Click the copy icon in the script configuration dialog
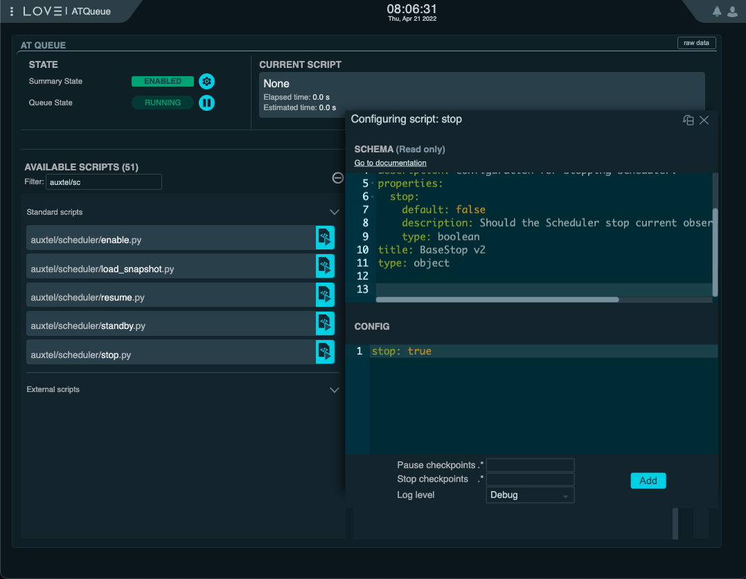This screenshot has width=746, height=579. click(x=688, y=120)
